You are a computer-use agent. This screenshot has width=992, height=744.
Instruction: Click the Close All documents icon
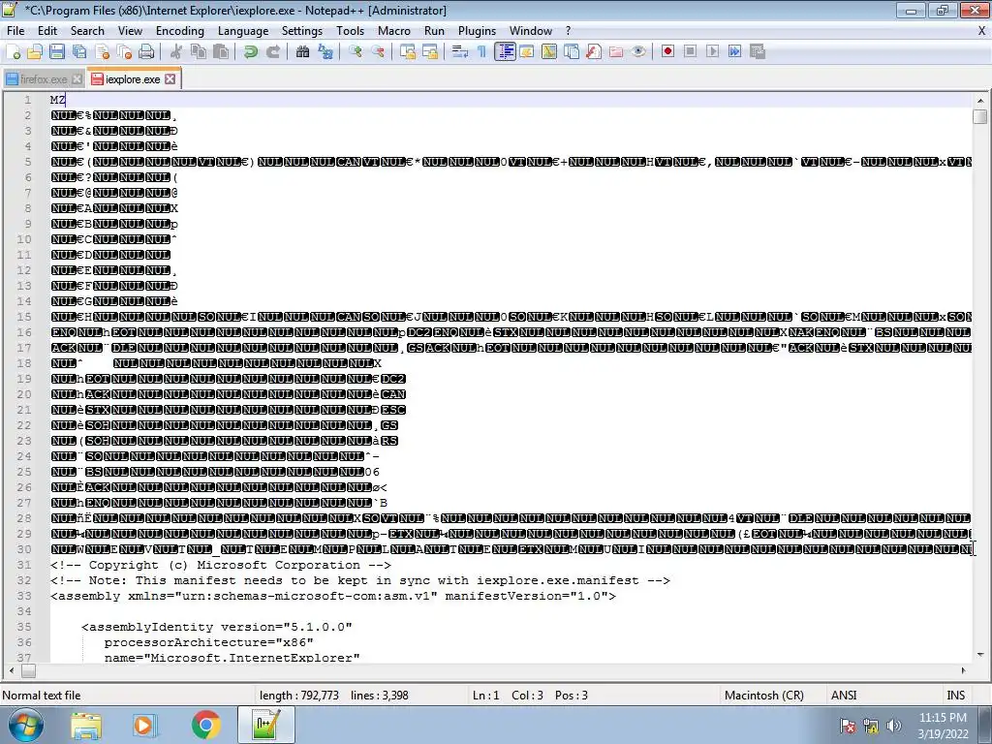tap(125, 52)
